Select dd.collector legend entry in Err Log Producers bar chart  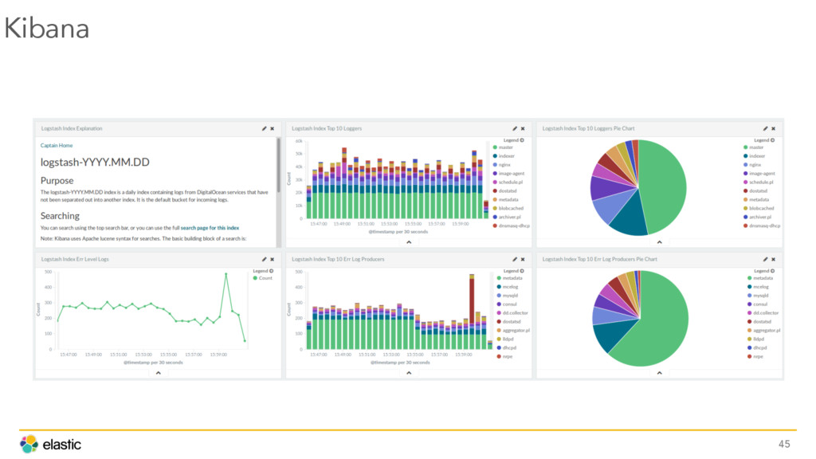(512, 313)
